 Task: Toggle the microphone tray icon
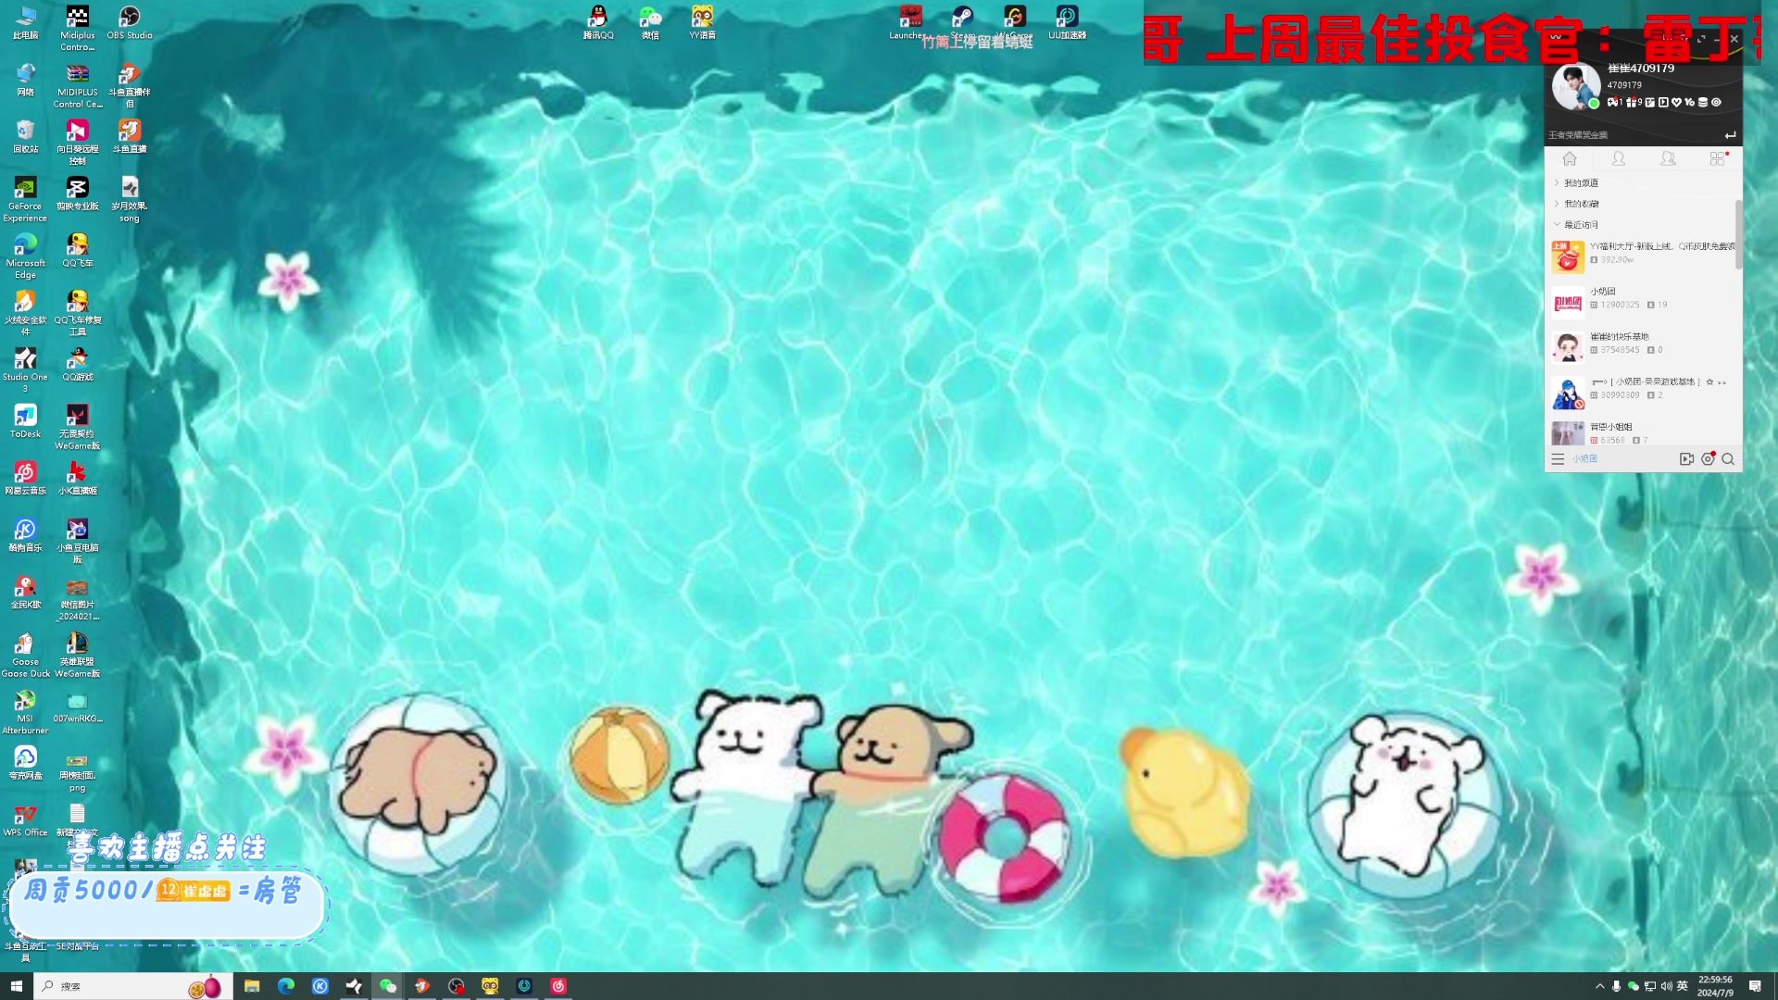click(1616, 986)
